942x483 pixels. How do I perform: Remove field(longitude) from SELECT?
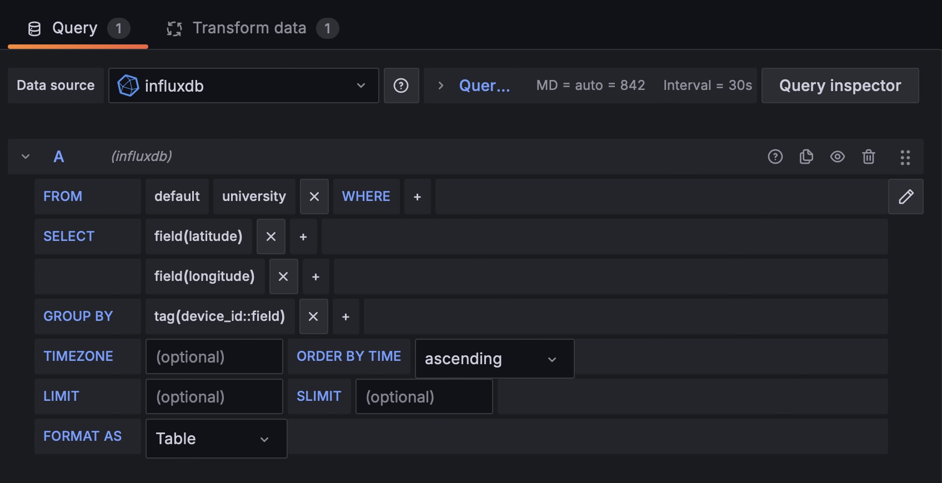coord(283,276)
